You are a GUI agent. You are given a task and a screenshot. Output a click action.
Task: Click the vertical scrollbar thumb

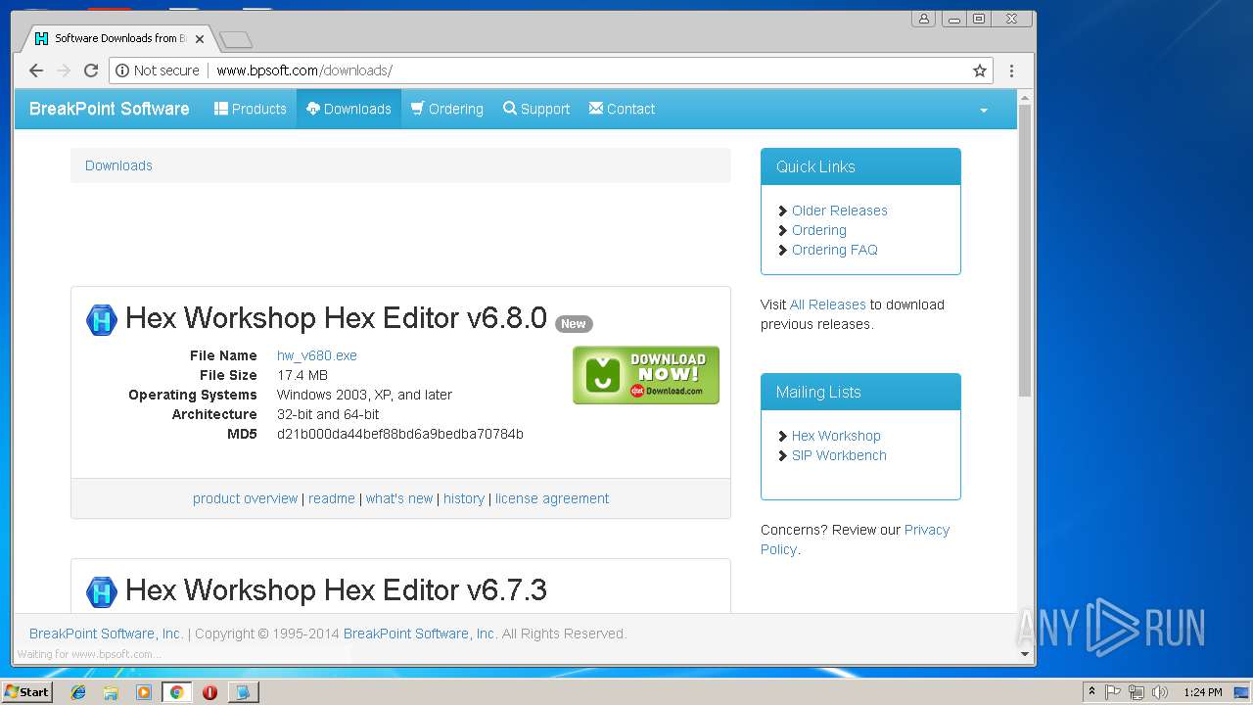tap(1025, 251)
